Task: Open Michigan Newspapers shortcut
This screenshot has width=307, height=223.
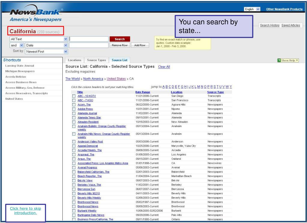Action: 20,71
